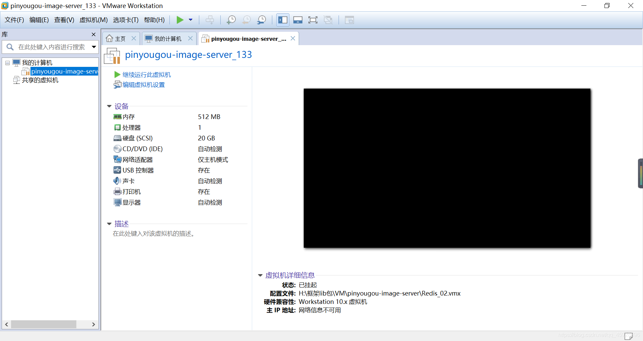Click the Unity mode toolbar icon
Screen dimensions: 643x341
pos(328,20)
